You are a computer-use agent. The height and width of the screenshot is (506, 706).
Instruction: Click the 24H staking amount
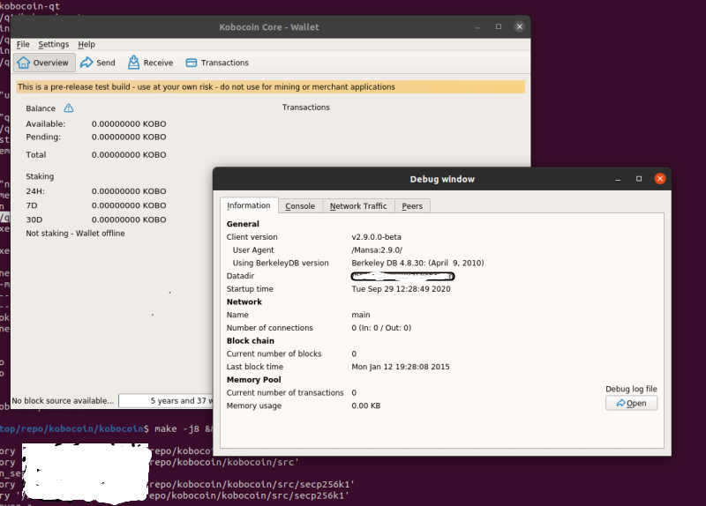[x=129, y=191]
